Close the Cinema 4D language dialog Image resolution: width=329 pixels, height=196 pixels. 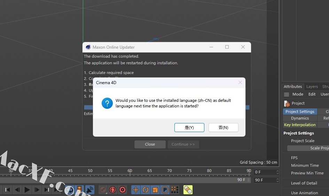click(240, 82)
